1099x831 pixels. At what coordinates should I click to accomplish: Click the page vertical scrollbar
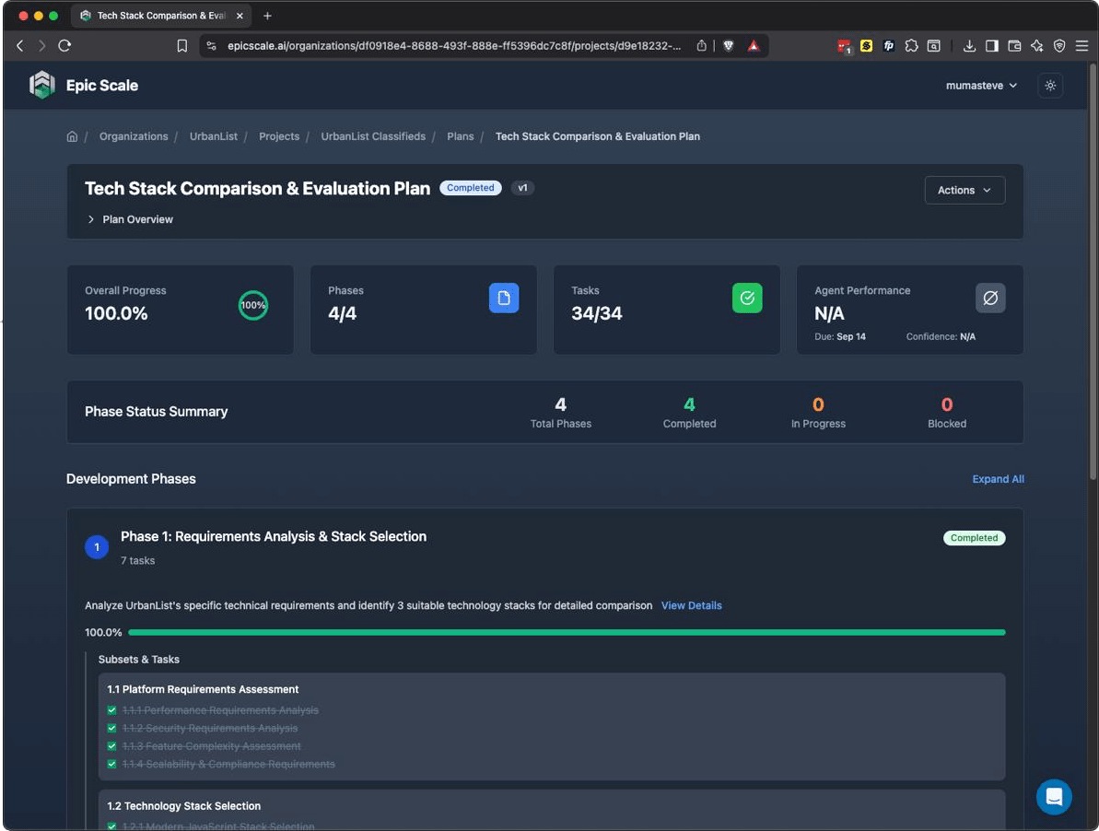click(1093, 274)
